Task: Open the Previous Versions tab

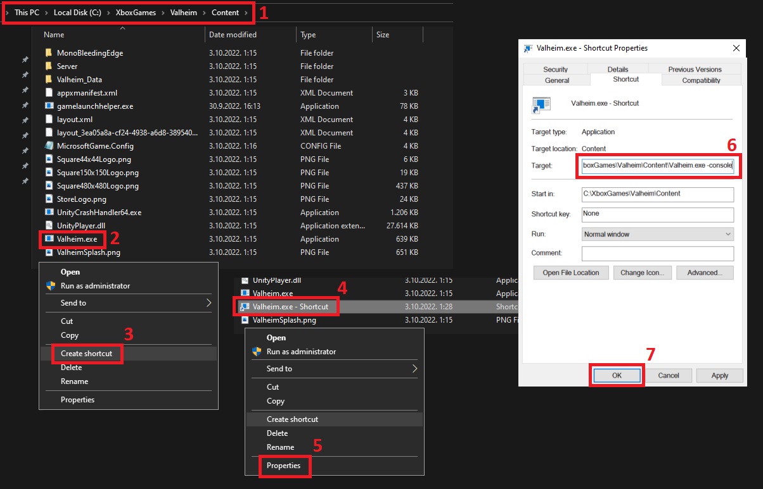Action: coord(695,70)
